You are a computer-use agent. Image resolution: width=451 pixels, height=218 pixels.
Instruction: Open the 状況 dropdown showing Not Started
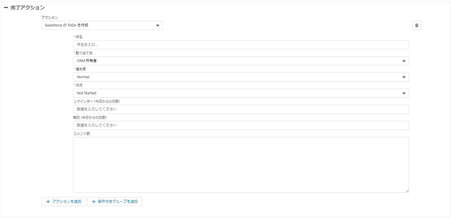[241, 93]
